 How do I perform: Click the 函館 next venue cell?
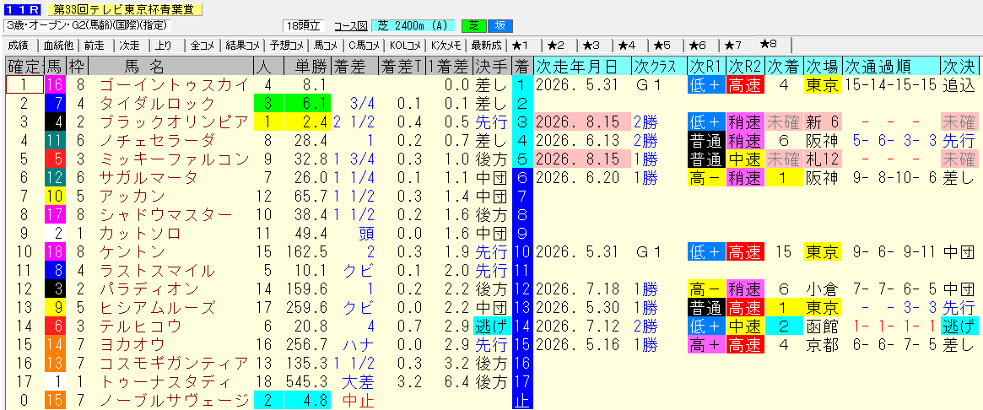coord(822,326)
